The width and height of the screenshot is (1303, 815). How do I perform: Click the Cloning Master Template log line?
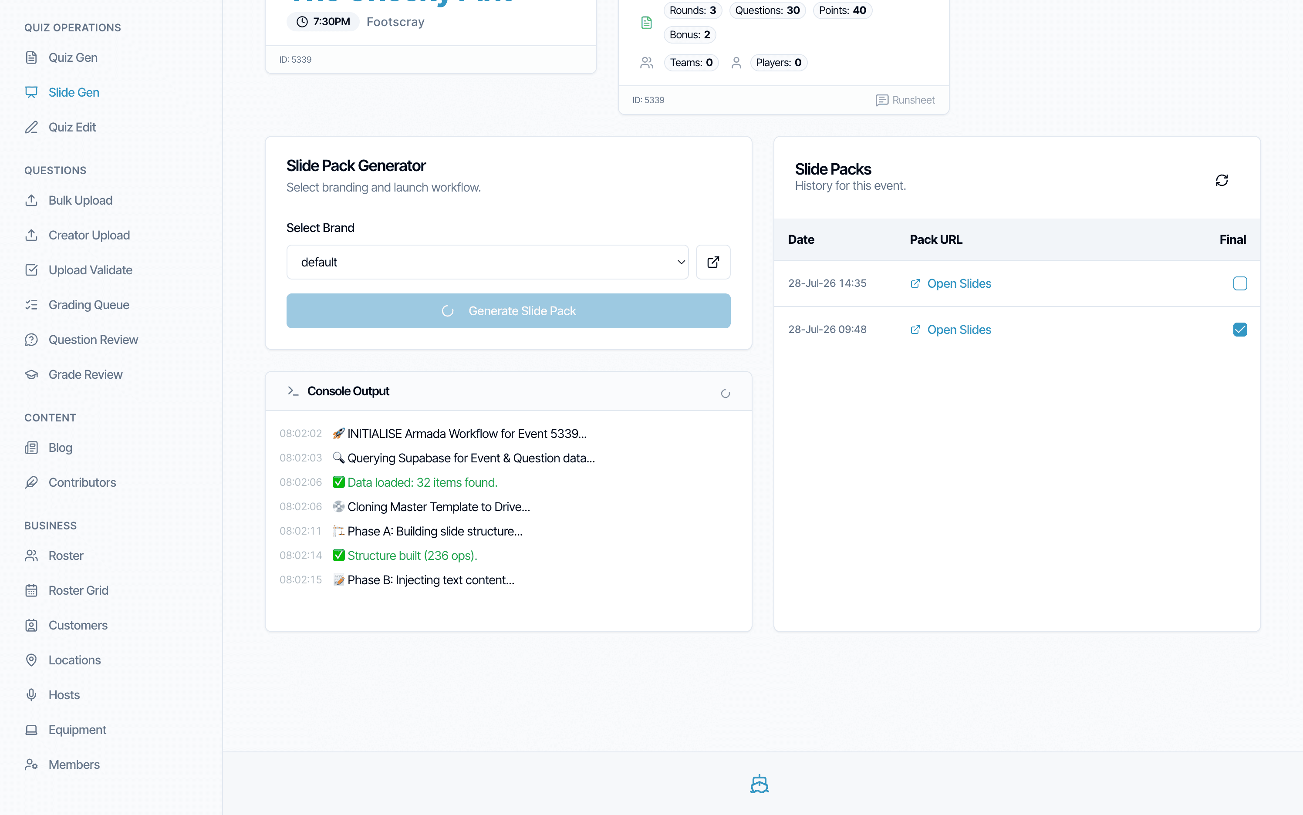point(438,507)
